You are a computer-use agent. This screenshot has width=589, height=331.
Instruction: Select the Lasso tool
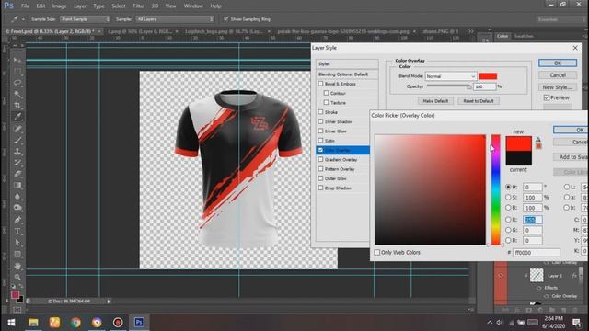click(17, 83)
